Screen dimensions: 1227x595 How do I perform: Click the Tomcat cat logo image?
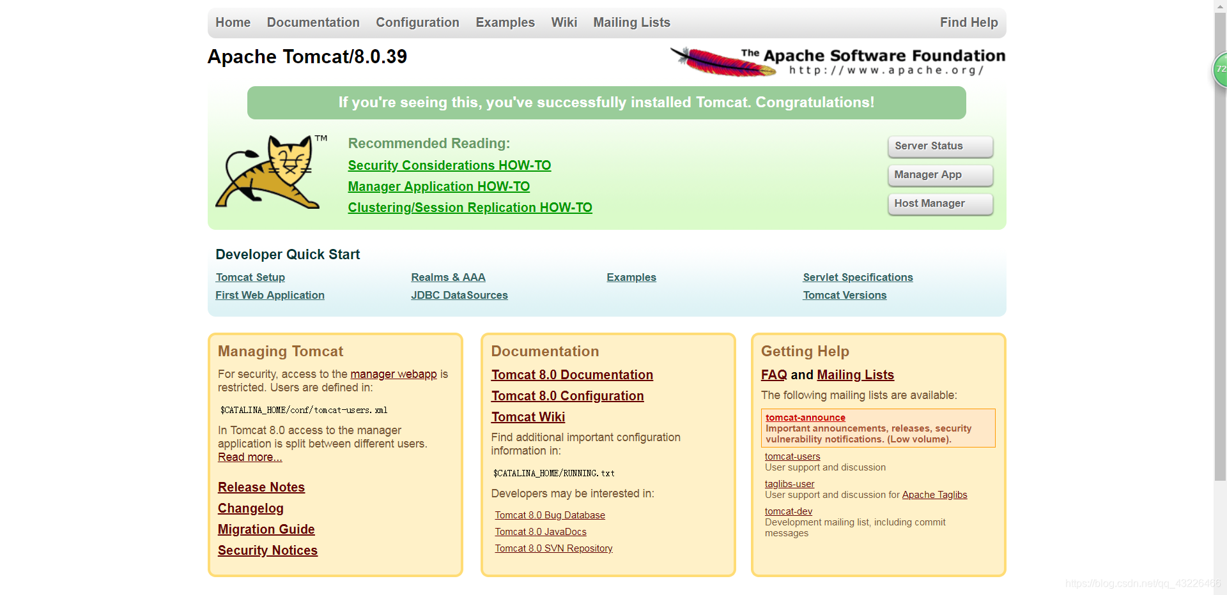(x=271, y=172)
